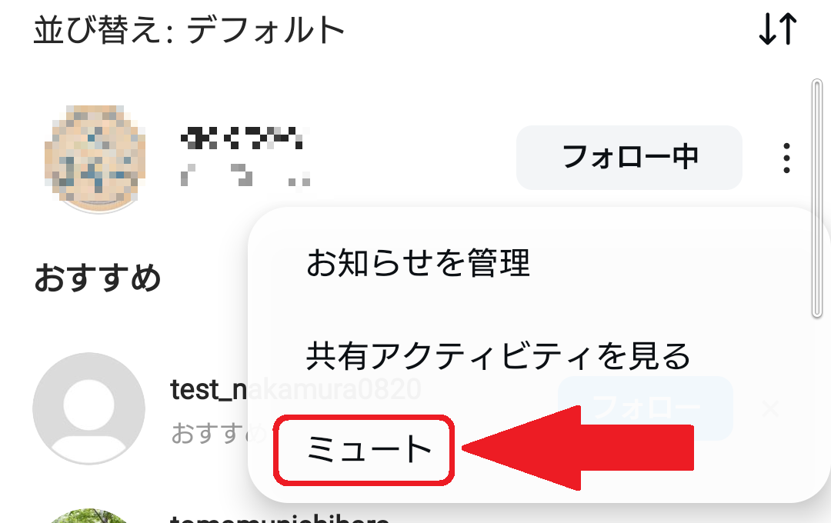The width and height of the screenshot is (831, 523).
Task: Open the 並び替え: デフォルト sort selector
Action: (189, 30)
